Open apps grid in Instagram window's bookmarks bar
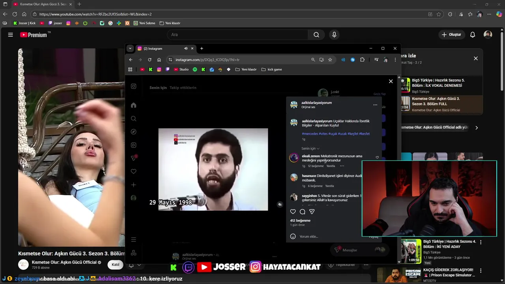The width and height of the screenshot is (505, 284). coord(130,69)
